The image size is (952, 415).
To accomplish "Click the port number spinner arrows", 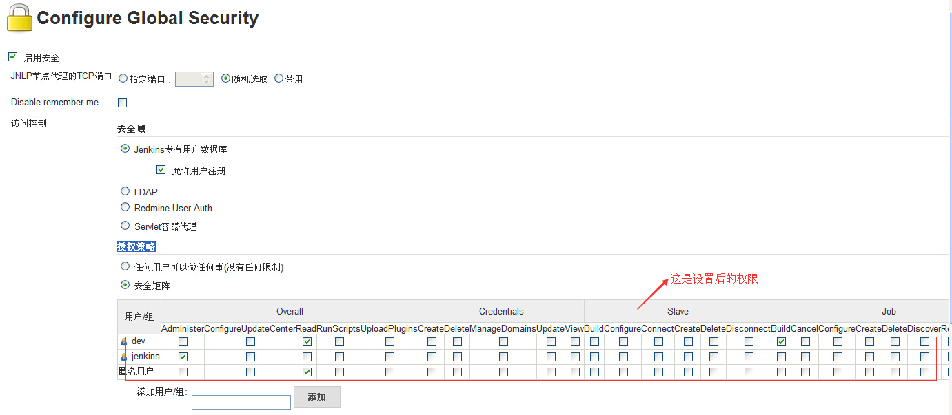I will (x=207, y=79).
